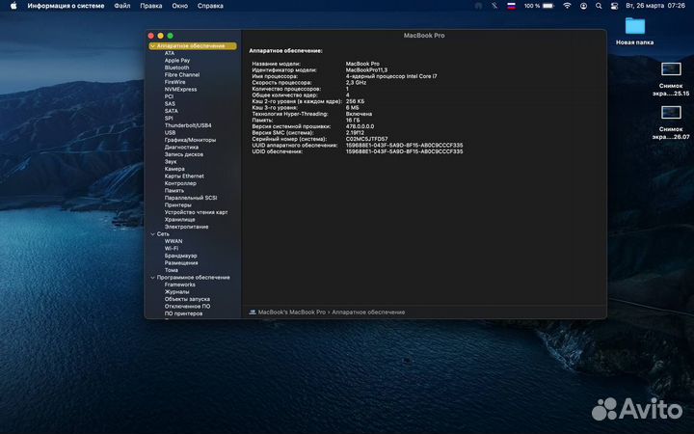694x434 pixels.
Task: Select Объекты запуска in the sidebar
Action: click(x=187, y=299)
